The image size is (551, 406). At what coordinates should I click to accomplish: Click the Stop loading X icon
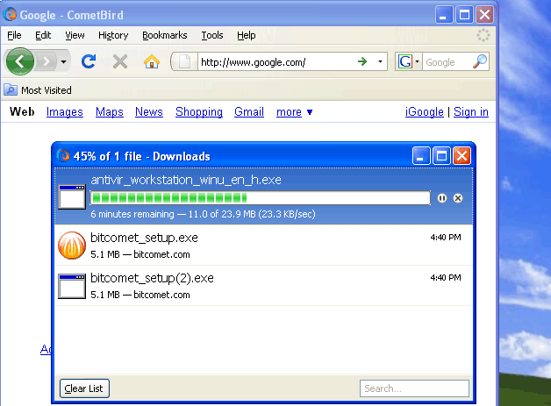coord(120,61)
